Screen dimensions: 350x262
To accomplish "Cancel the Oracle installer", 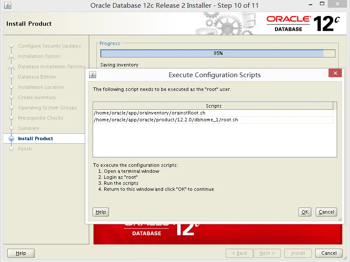I will pos(329,253).
